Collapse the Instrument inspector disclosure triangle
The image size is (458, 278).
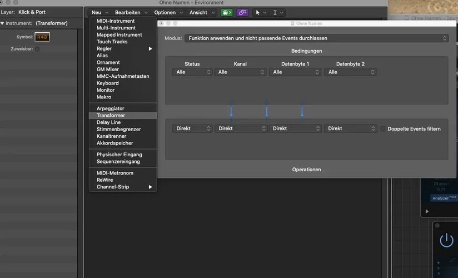(3, 23)
